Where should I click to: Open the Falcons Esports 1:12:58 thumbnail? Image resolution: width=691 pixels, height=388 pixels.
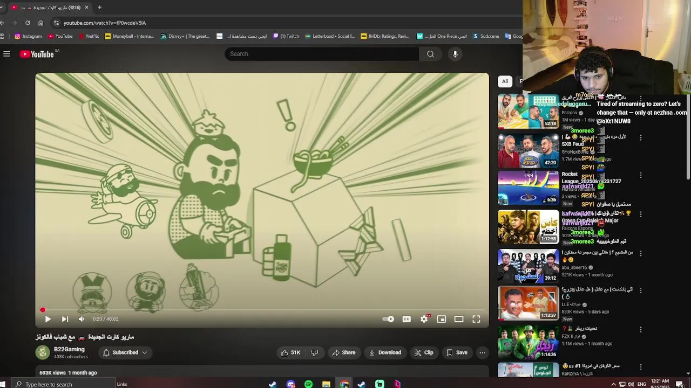point(528,227)
